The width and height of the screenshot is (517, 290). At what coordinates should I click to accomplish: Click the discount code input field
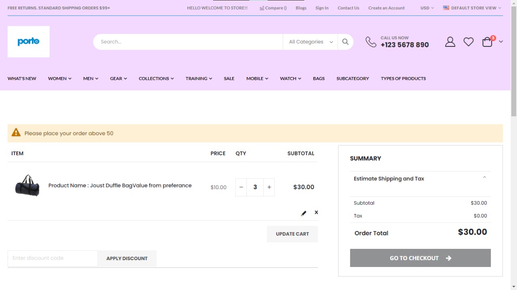53,258
